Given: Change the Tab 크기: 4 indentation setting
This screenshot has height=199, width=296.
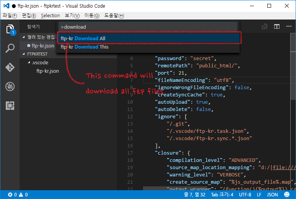Looking at the screenshot, I should 222,195.
